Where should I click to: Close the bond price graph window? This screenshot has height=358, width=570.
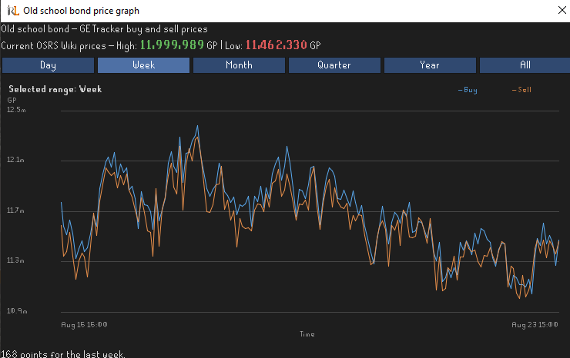pyautogui.click(x=562, y=10)
